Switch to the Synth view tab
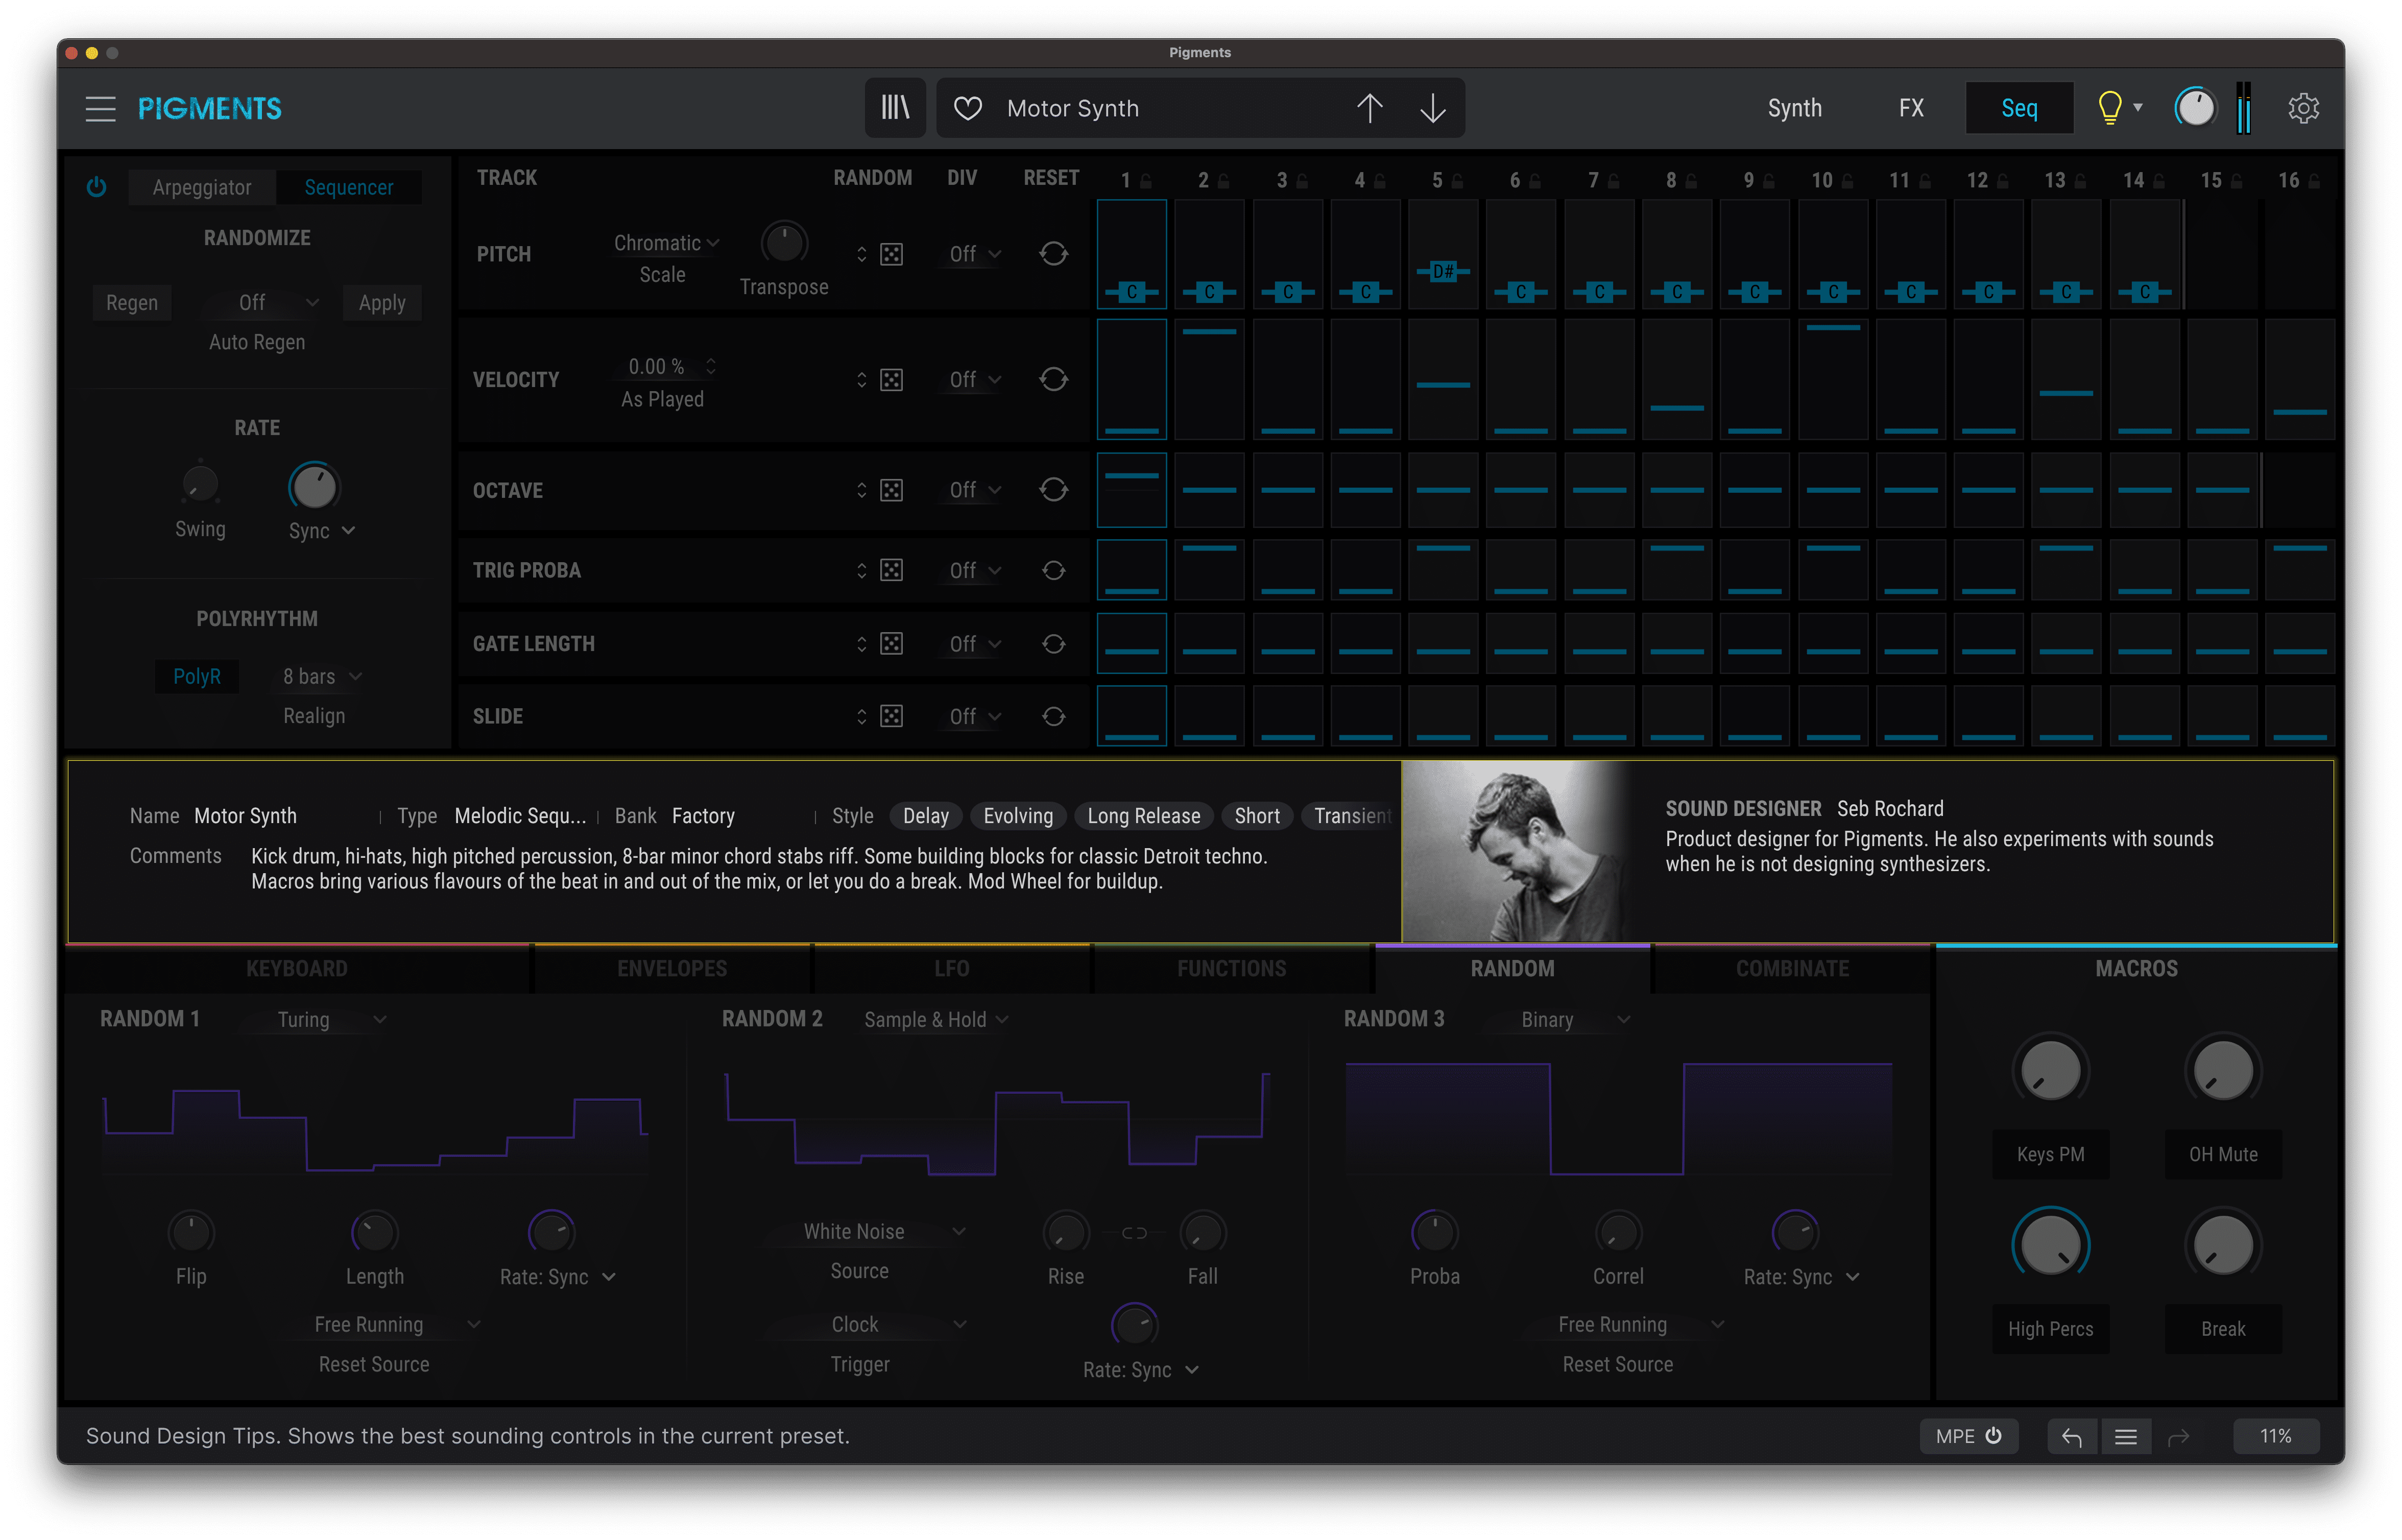Image resolution: width=2402 pixels, height=1540 pixels. (x=1794, y=108)
